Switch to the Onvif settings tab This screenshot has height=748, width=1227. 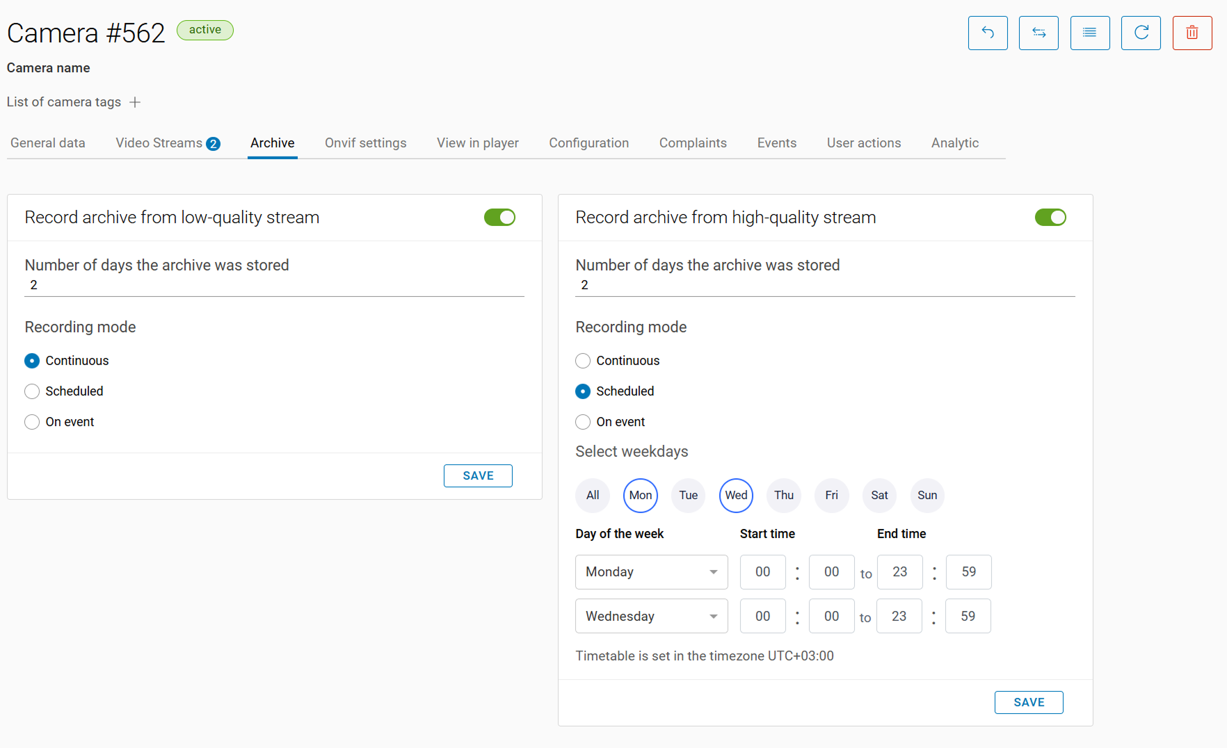tap(365, 143)
